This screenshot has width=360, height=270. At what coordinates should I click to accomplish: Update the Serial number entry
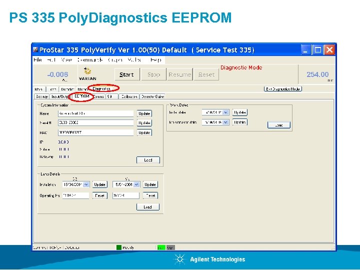144,123
